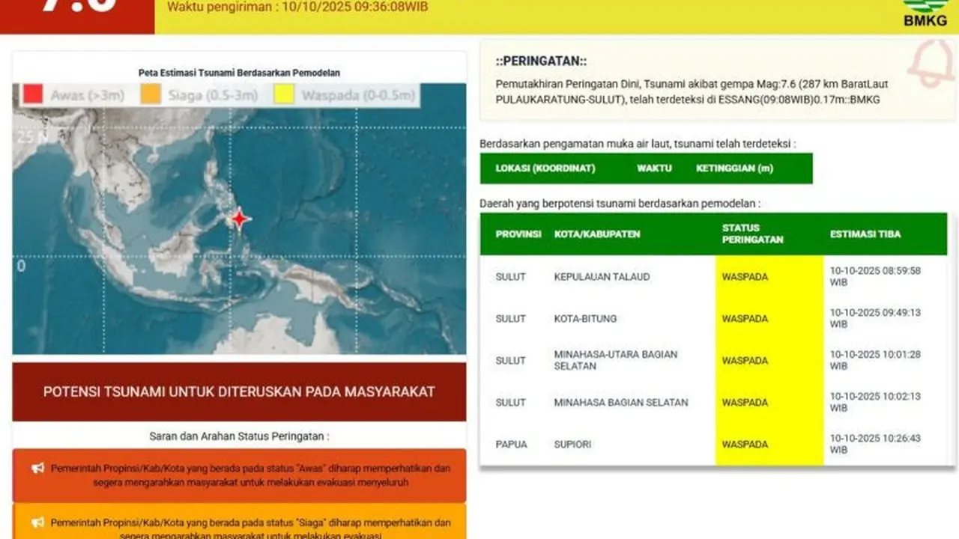Click WASPADA status for Kota-Bitung
Screen dimensions: 959x539
click(x=745, y=319)
